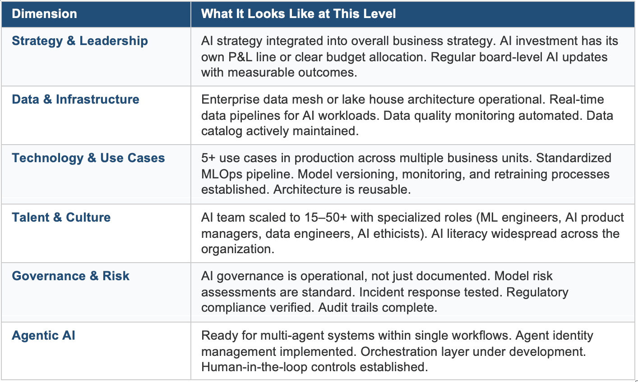Click the 'AI governance is operational' sentence
The image size is (638, 382).
[344, 276]
